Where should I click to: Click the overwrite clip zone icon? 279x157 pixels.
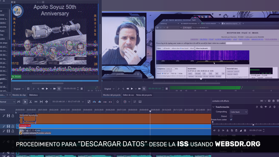coord(100,102)
